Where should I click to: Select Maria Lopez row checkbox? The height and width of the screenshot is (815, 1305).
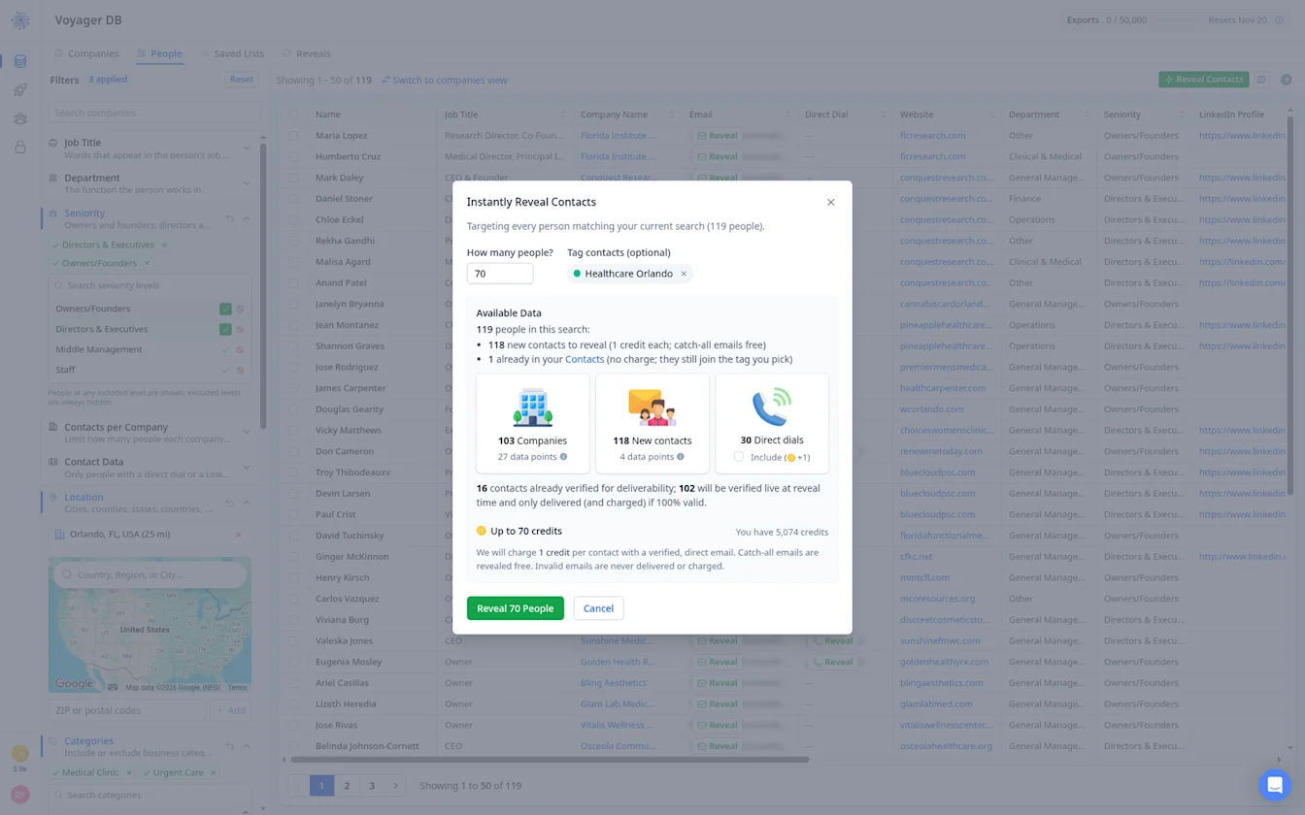[x=293, y=136]
